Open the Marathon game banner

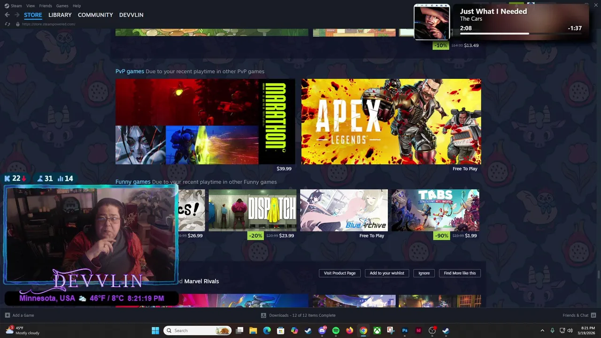point(205,122)
